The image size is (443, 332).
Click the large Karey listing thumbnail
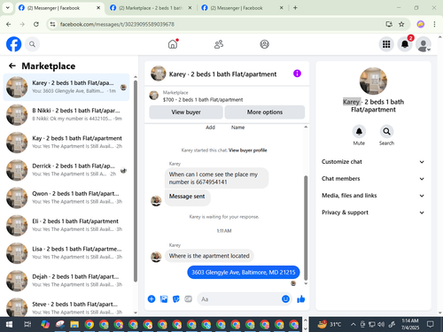[373, 81]
